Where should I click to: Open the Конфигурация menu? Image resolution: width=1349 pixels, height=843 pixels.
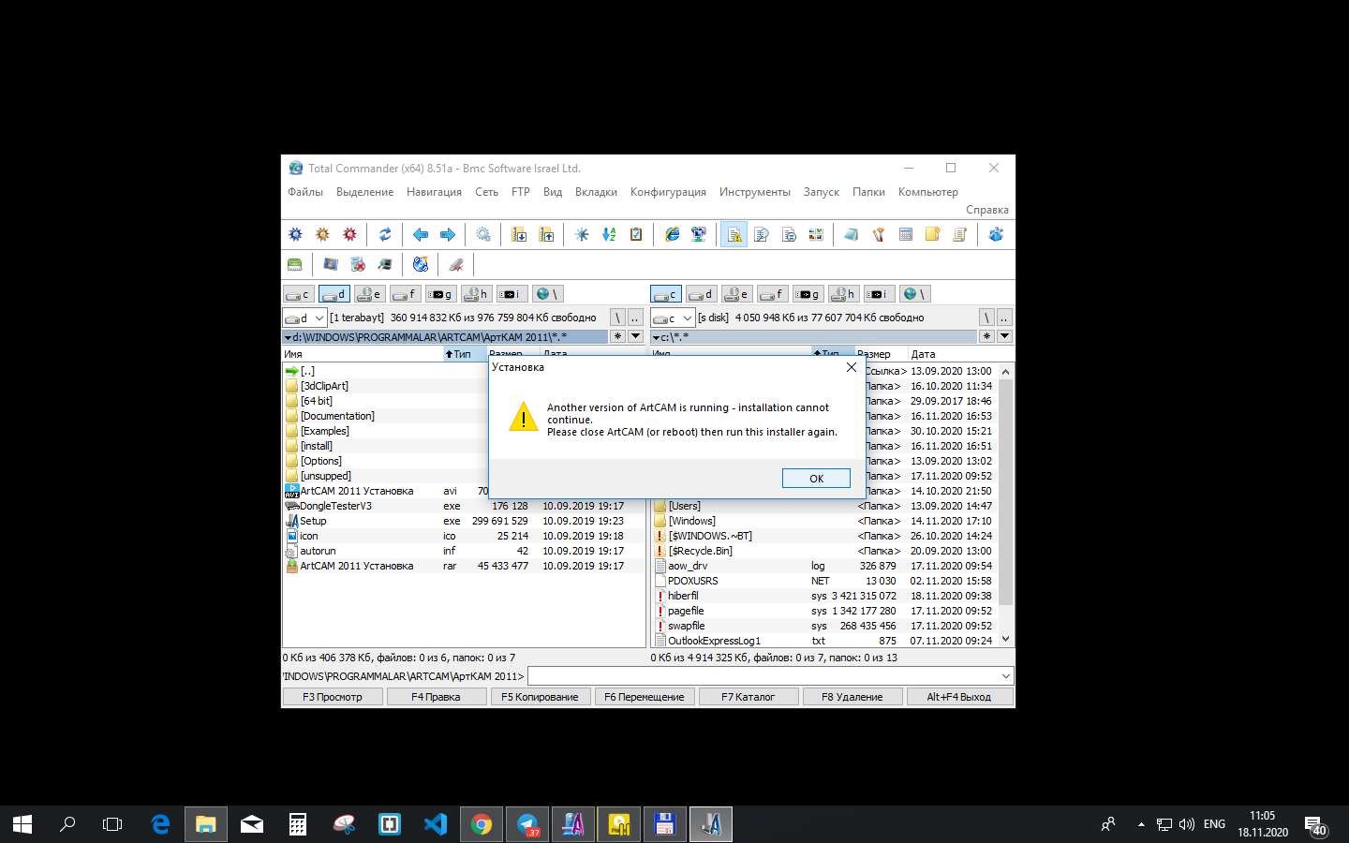pyautogui.click(x=668, y=192)
